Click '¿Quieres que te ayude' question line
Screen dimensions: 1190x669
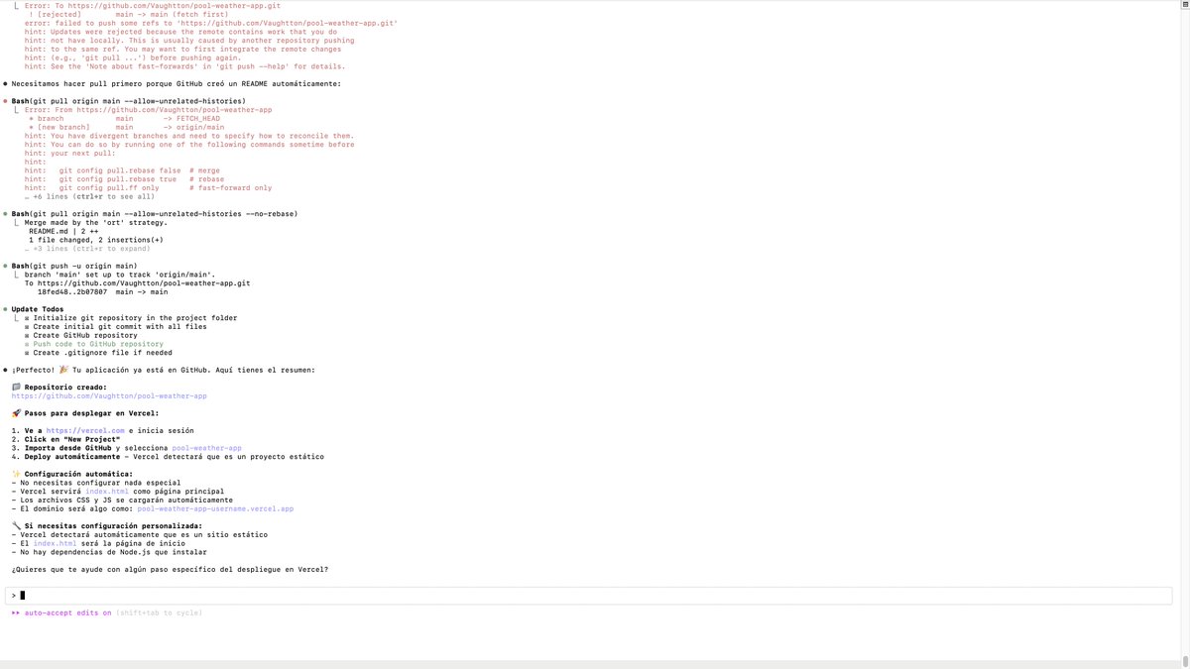(x=170, y=569)
